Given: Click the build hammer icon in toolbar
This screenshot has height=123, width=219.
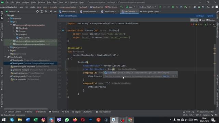Looking at the screenshot, I should [x=121, y=7].
